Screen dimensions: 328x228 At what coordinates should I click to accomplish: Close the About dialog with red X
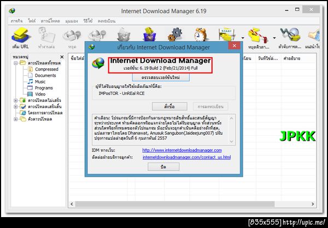click(x=235, y=46)
